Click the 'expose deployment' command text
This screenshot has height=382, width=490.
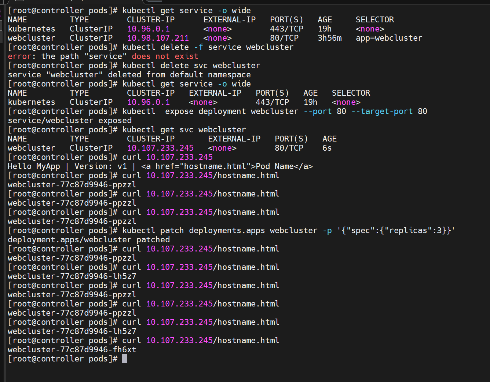pyautogui.click(x=205, y=111)
